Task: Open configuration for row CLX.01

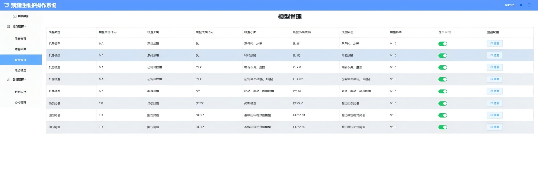Action: pyautogui.click(x=494, y=67)
